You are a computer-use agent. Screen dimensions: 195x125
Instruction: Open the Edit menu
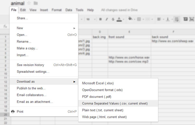click(23, 10)
